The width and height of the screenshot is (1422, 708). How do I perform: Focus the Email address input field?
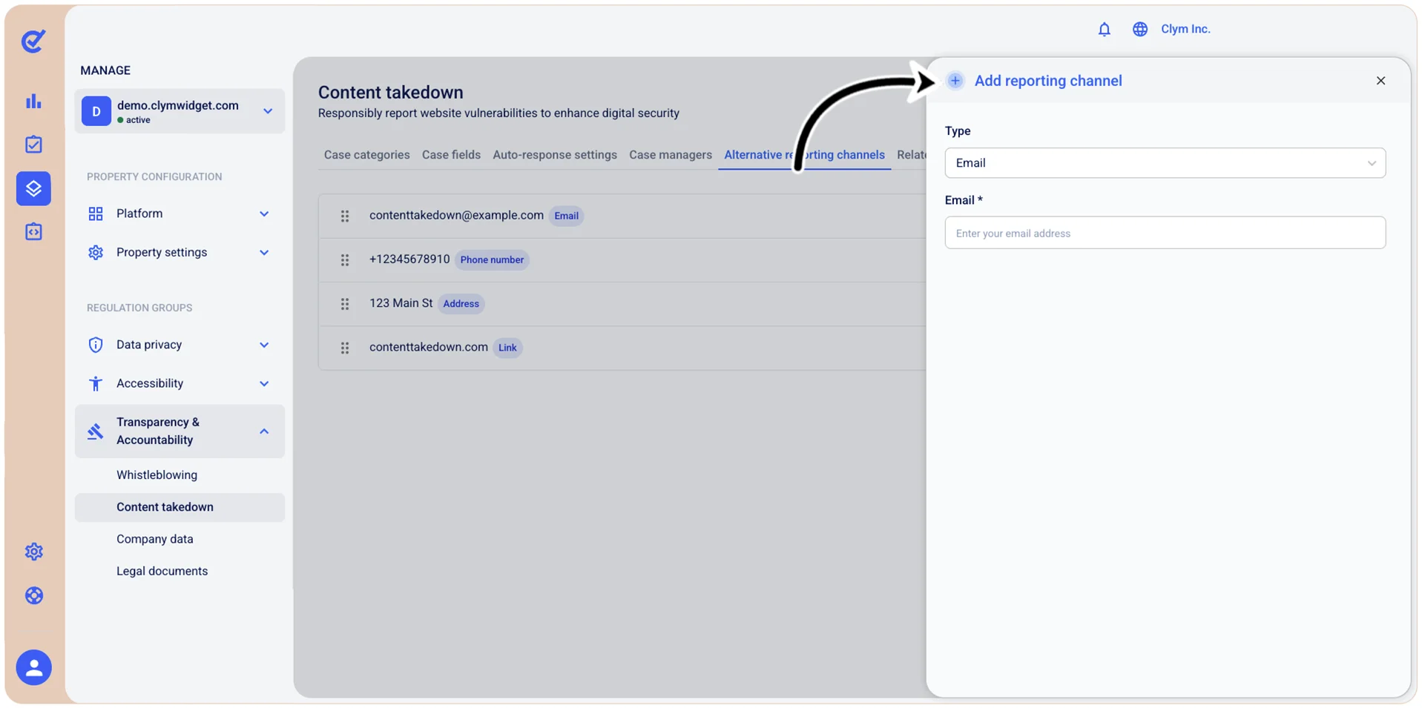pos(1165,233)
